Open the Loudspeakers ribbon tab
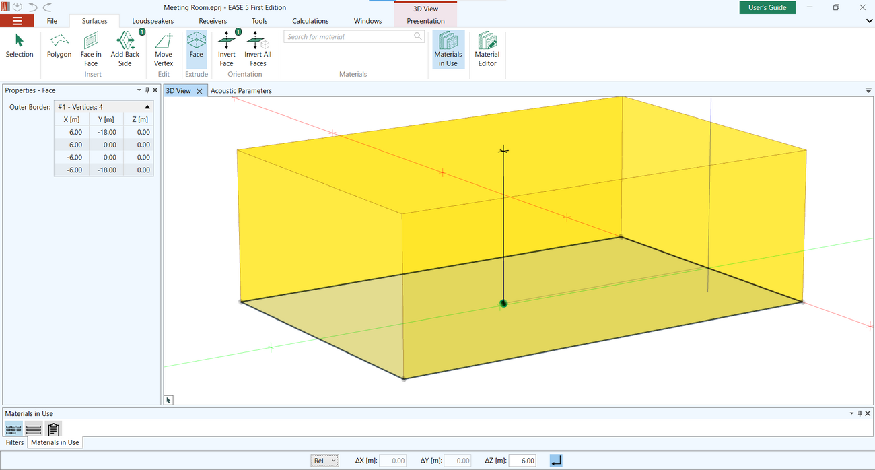Viewport: 875px width, 470px height. pyautogui.click(x=152, y=21)
